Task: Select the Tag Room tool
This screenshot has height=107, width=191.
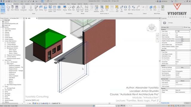Action: click(x=102, y=9)
